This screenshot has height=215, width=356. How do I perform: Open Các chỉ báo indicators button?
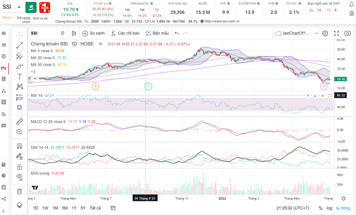pos(125,33)
